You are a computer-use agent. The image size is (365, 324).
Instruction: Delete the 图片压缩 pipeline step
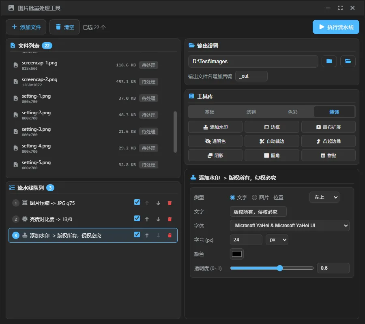(170, 203)
